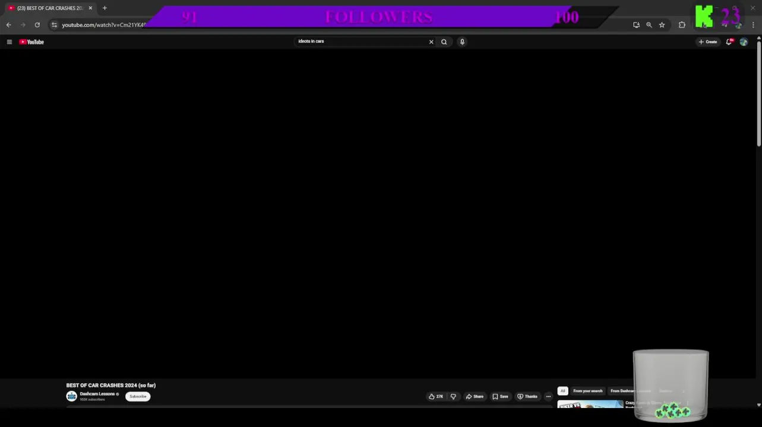
Task: Subscribe to Dashcam Lessons
Action: click(x=138, y=396)
